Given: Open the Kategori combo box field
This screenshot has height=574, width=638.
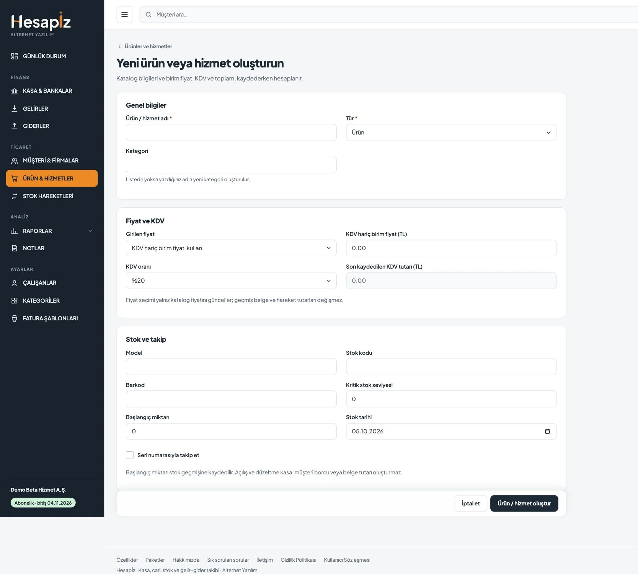Looking at the screenshot, I should (x=231, y=165).
